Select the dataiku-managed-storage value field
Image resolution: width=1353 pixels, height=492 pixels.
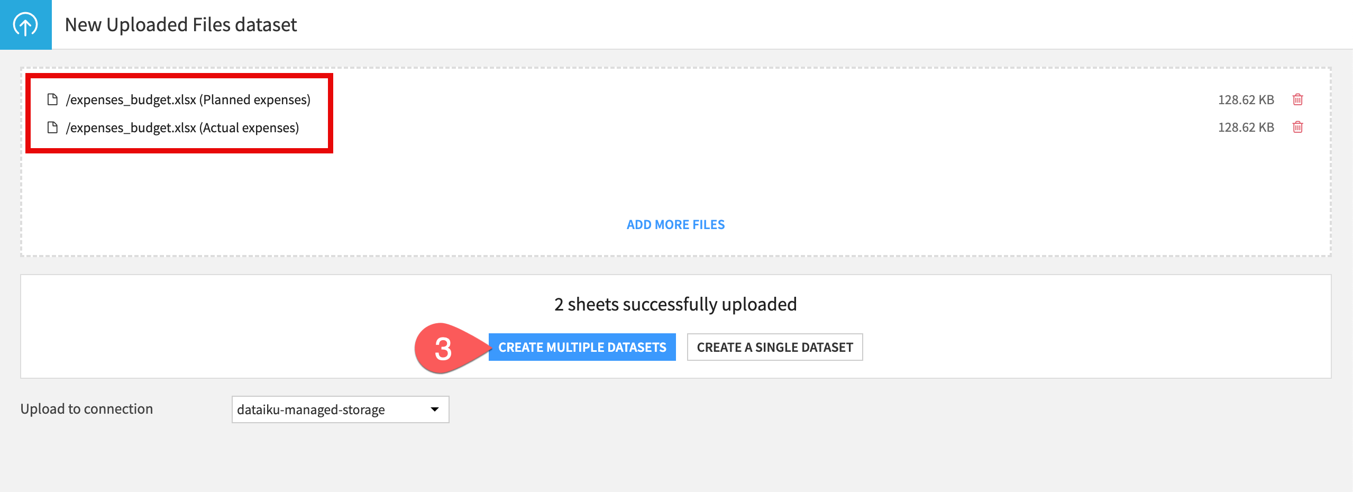click(x=312, y=409)
